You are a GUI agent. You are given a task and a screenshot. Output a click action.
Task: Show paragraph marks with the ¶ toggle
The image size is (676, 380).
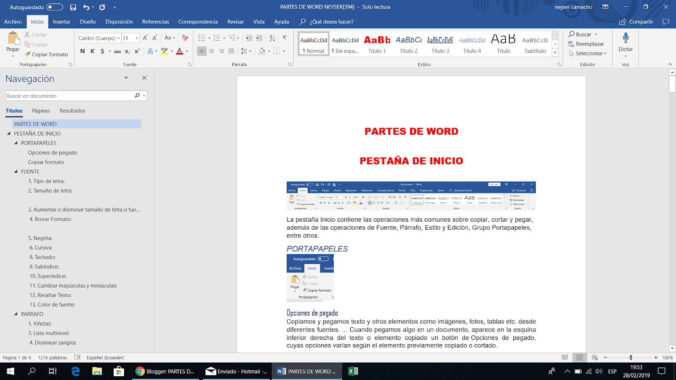(285, 38)
